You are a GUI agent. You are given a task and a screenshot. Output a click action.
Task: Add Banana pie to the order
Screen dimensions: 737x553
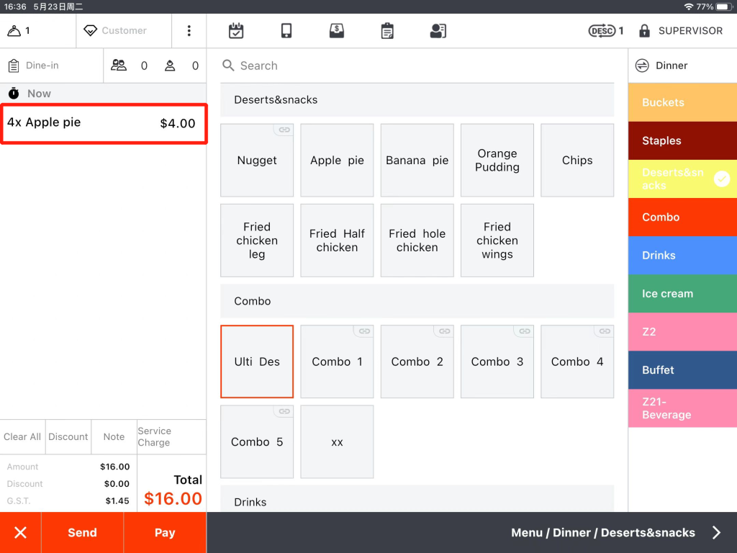tap(417, 161)
